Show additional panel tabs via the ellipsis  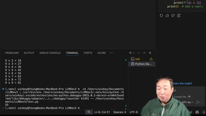(111, 53)
